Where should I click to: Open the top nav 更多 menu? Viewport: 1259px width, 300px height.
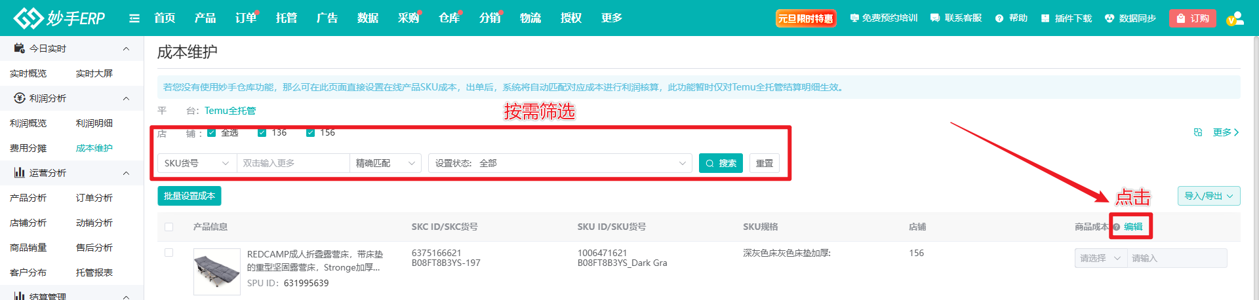[612, 18]
